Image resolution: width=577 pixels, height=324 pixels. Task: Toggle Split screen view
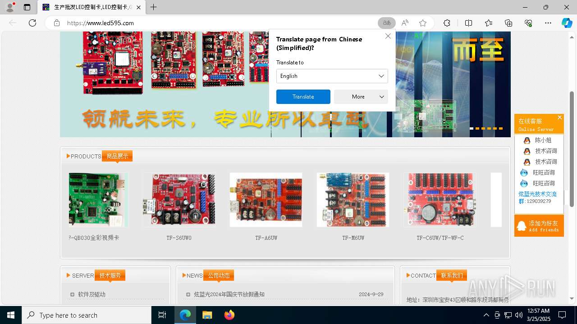[468, 23]
